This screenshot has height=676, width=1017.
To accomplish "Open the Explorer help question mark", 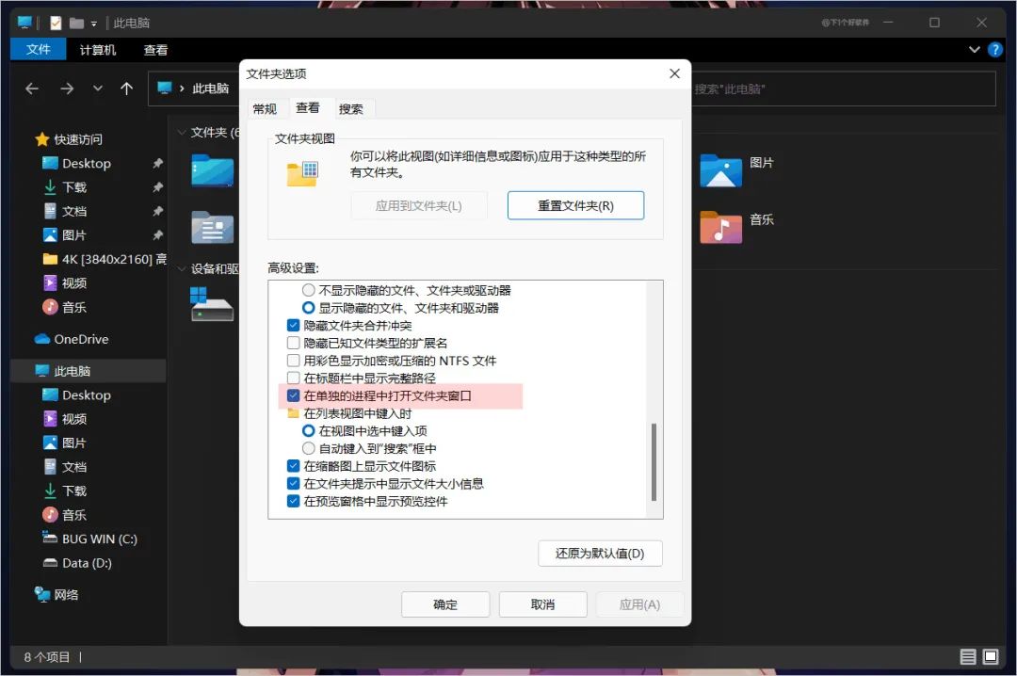I will click(994, 49).
